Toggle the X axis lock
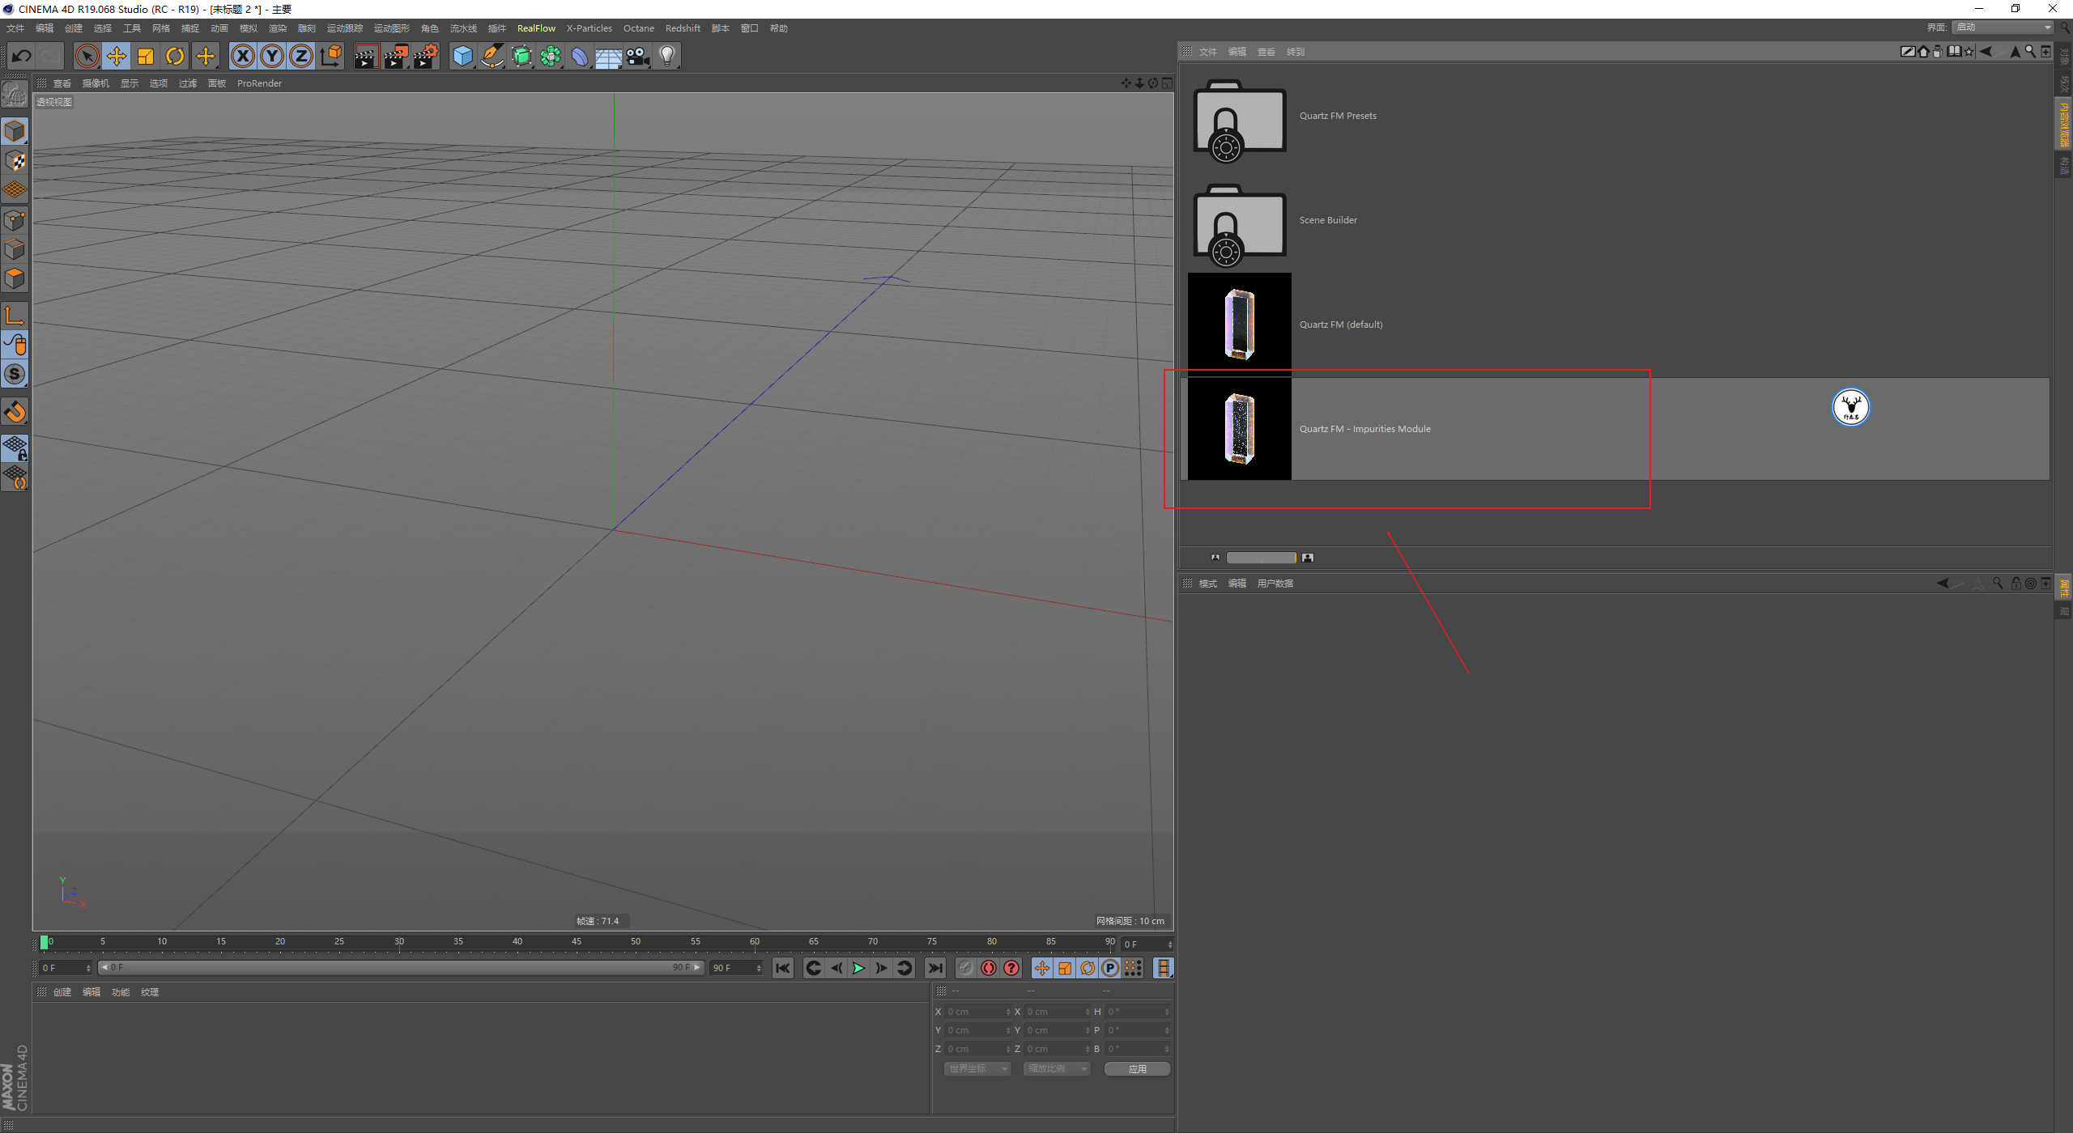This screenshot has width=2073, height=1133. (x=242, y=57)
